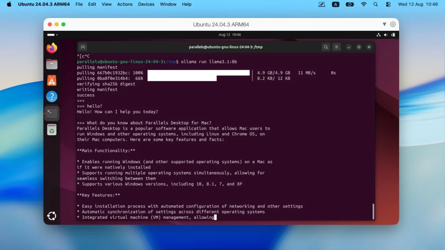Click the '4.9 GB/4.9 GB' download size
The image size is (445, 250).
274,73
